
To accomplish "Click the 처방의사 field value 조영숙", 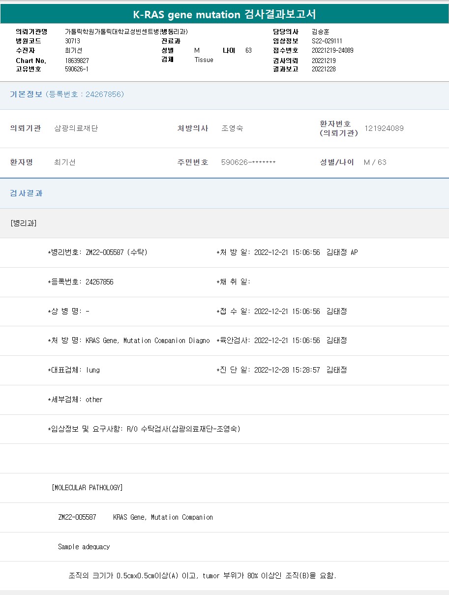I will point(232,128).
